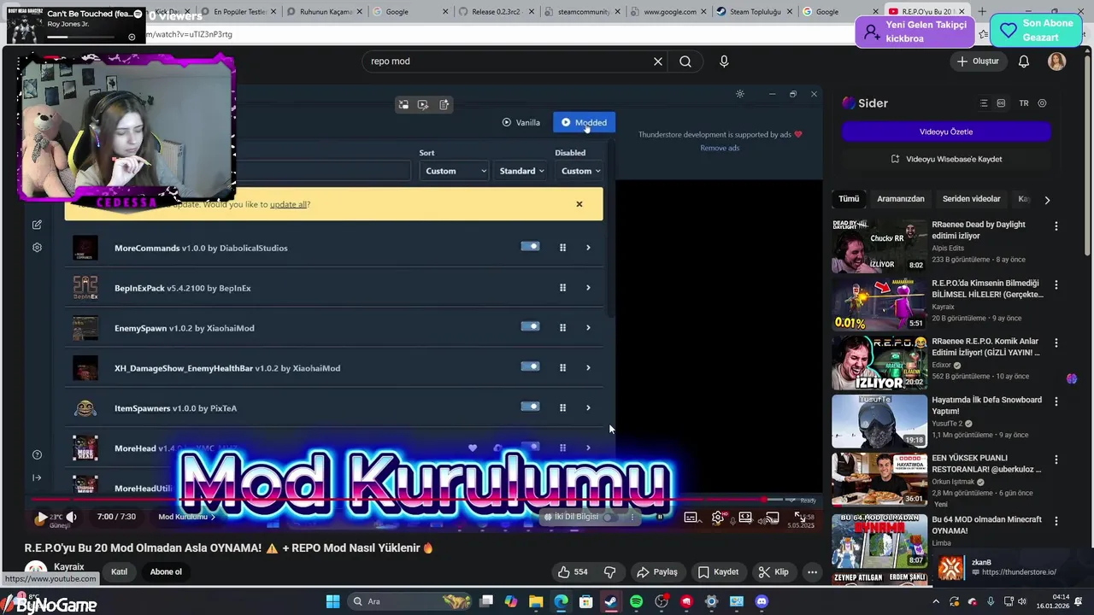This screenshot has height=615, width=1094.
Task: Click drag handle of EnemySpawn row
Action: click(562, 328)
